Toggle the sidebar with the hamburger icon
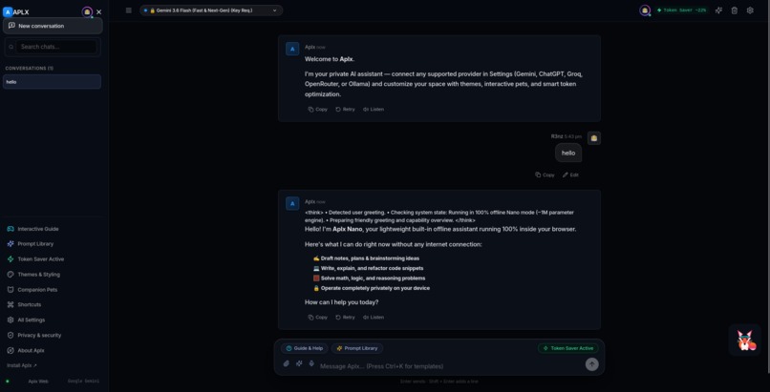This screenshot has height=392, width=770. [129, 10]
